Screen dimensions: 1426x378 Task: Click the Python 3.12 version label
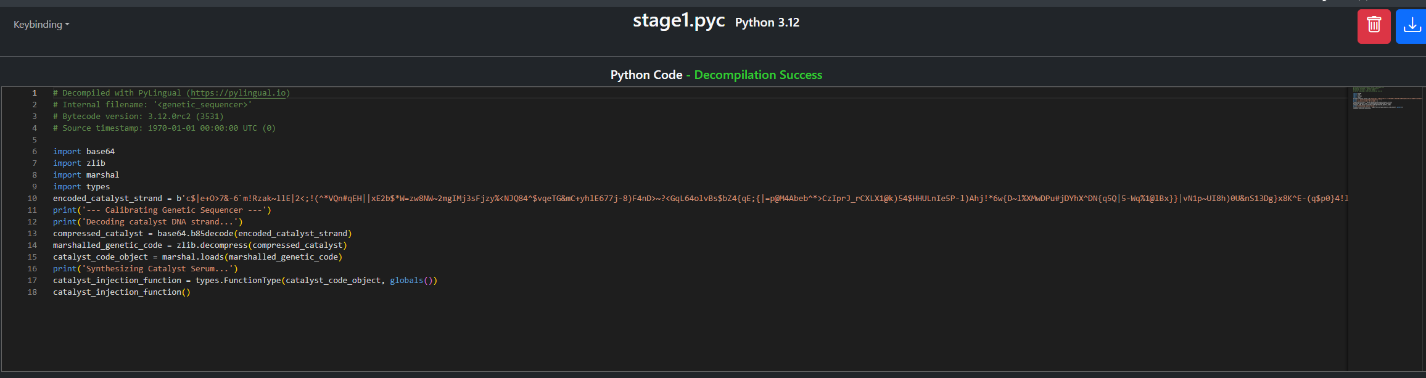[767, 23]
